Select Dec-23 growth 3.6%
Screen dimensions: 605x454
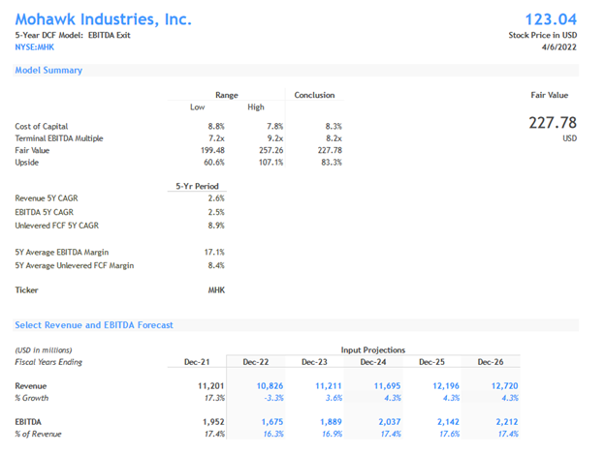(334, 398)
